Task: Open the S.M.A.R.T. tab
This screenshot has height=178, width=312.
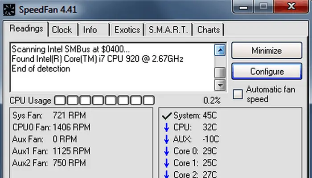Action: click(x=168, y=30)
